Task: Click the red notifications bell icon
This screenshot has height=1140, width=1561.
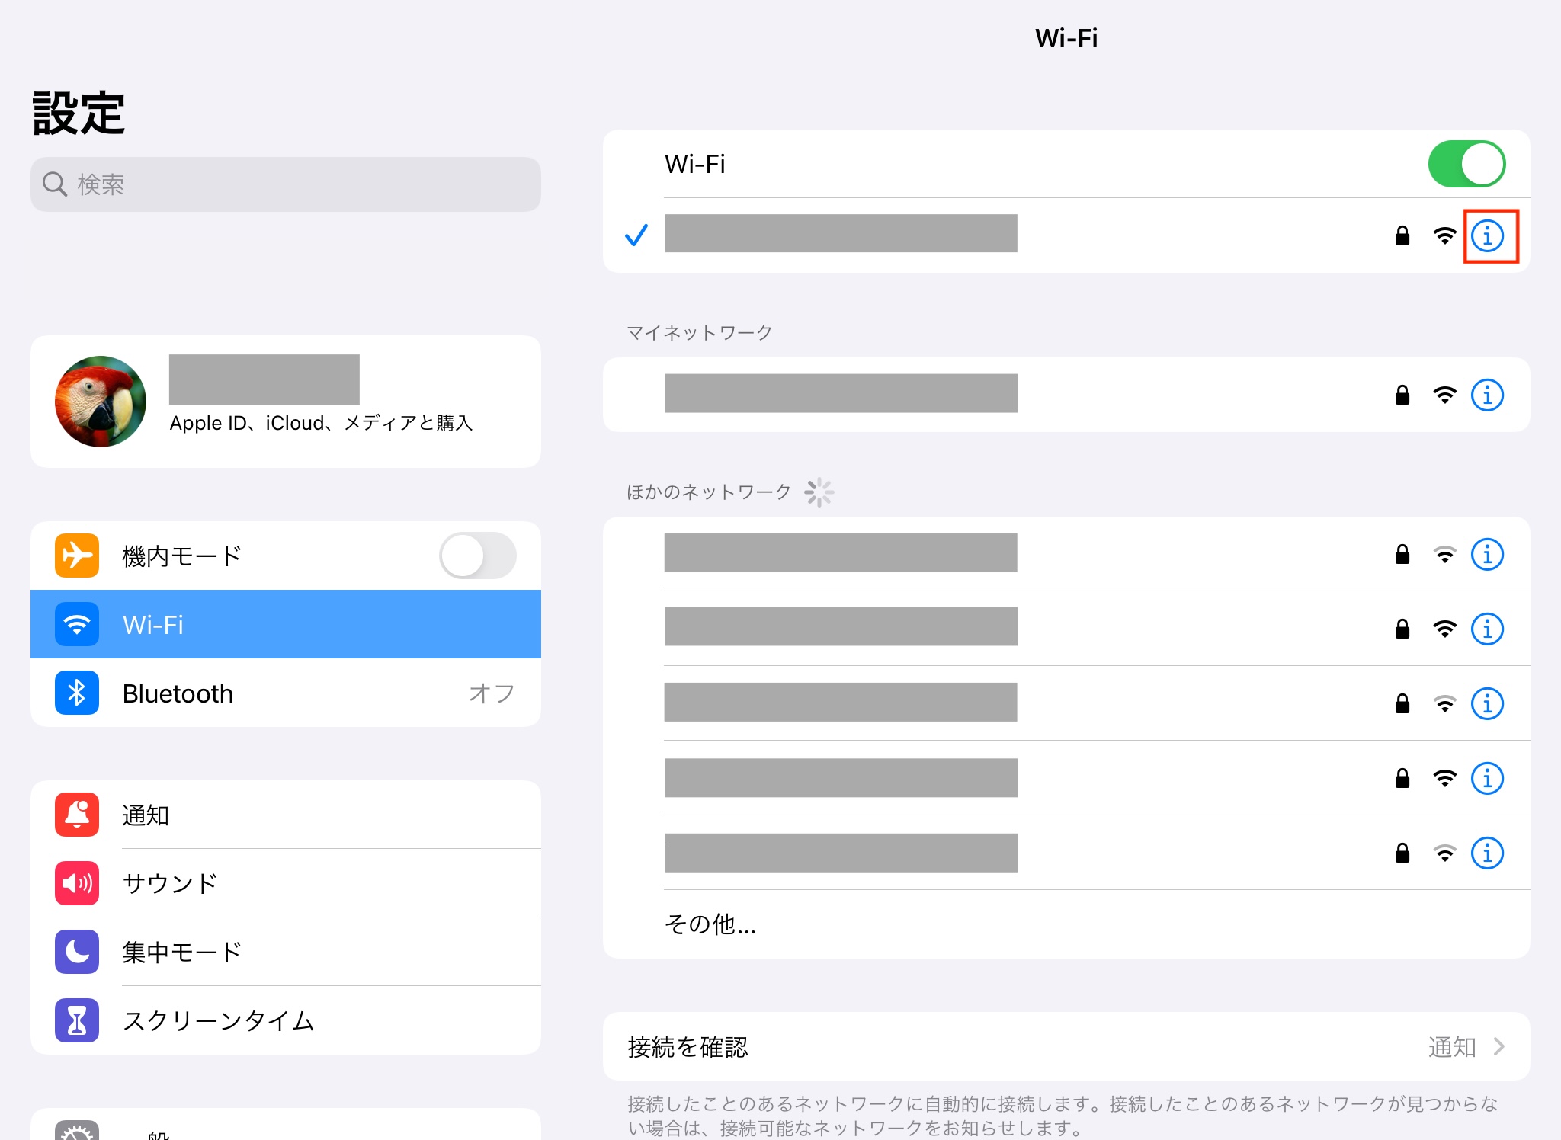Action: point(77,815)
